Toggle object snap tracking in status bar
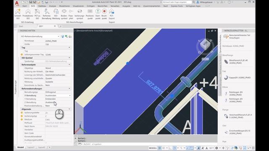The width and height of the screenshot is (269, 151). pos(188,148)
